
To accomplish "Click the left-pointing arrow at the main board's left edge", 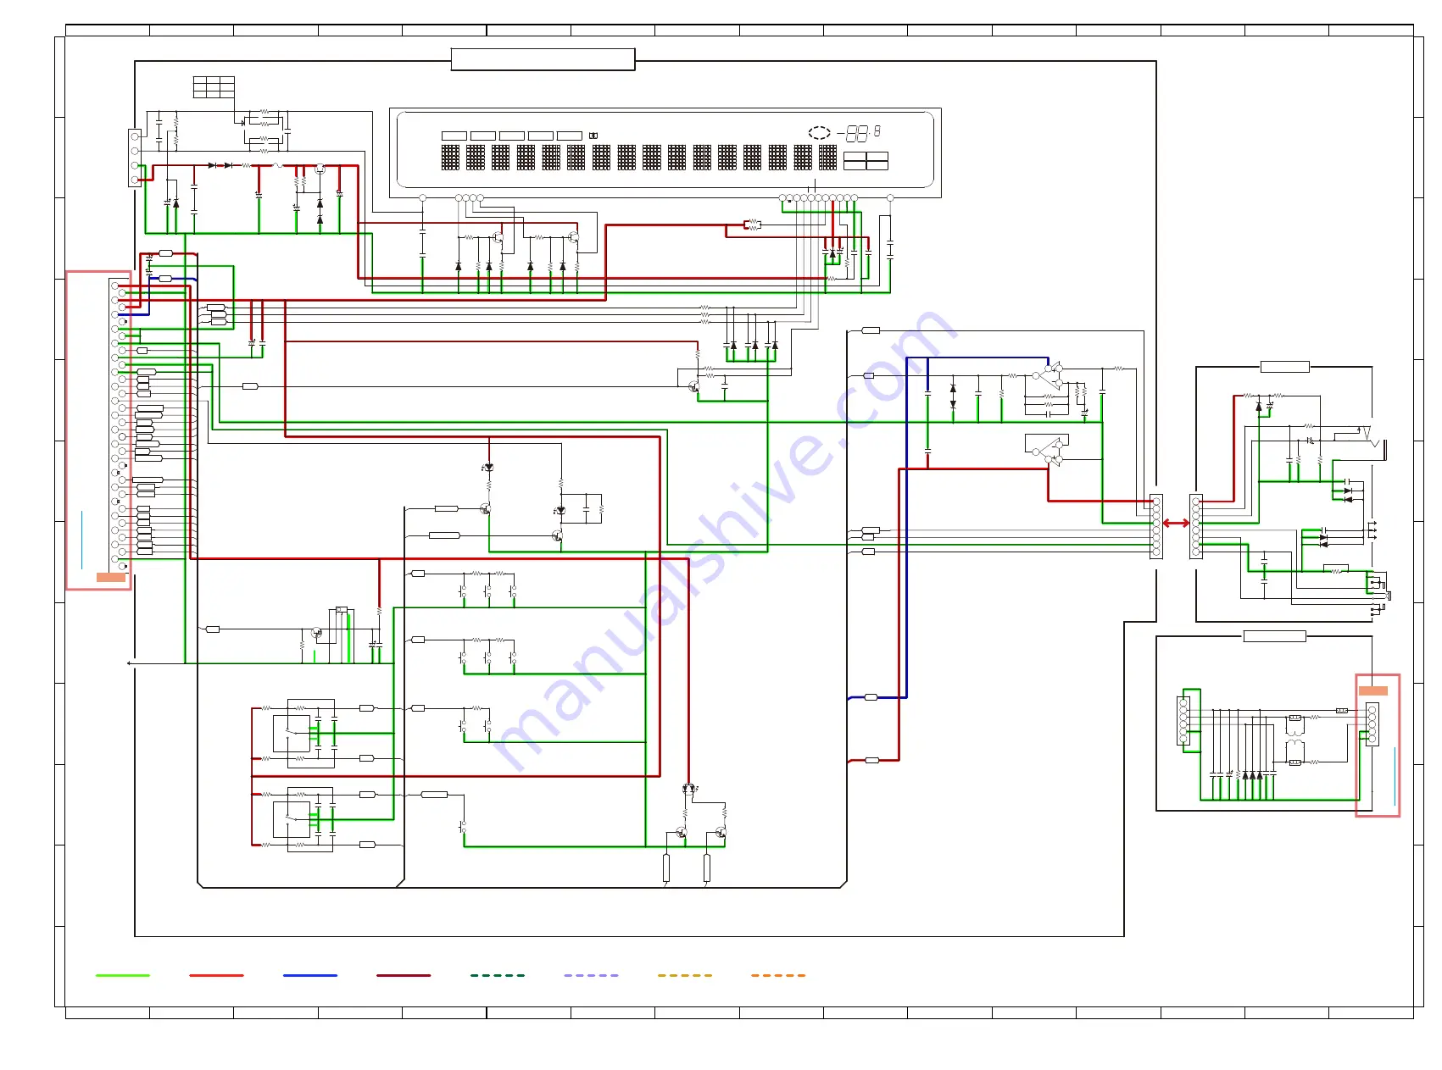I will pyautogui.click(x=131, y=663).
